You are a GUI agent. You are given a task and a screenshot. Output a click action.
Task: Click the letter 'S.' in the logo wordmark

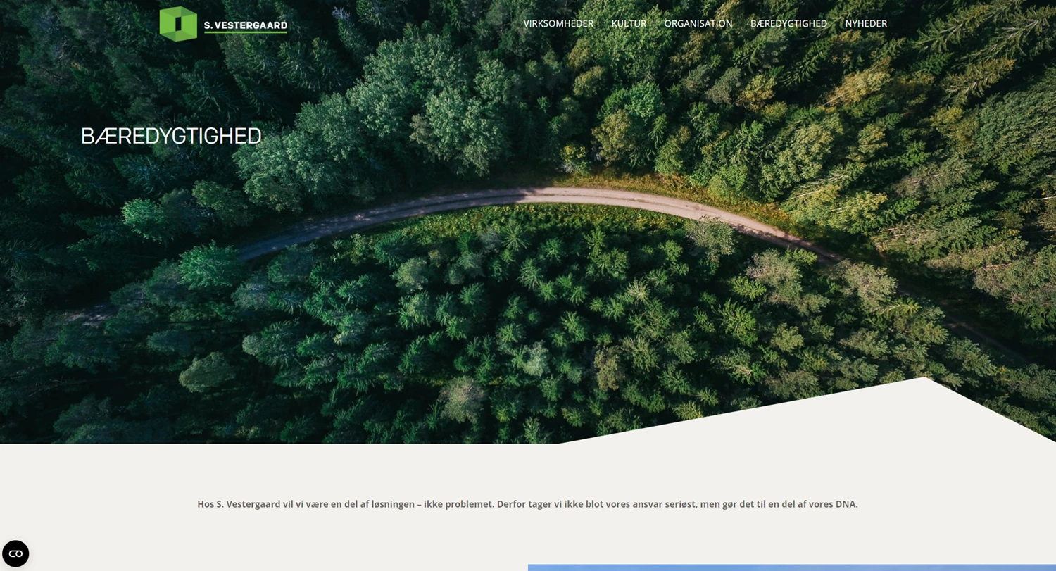click(x=208, y=26)
